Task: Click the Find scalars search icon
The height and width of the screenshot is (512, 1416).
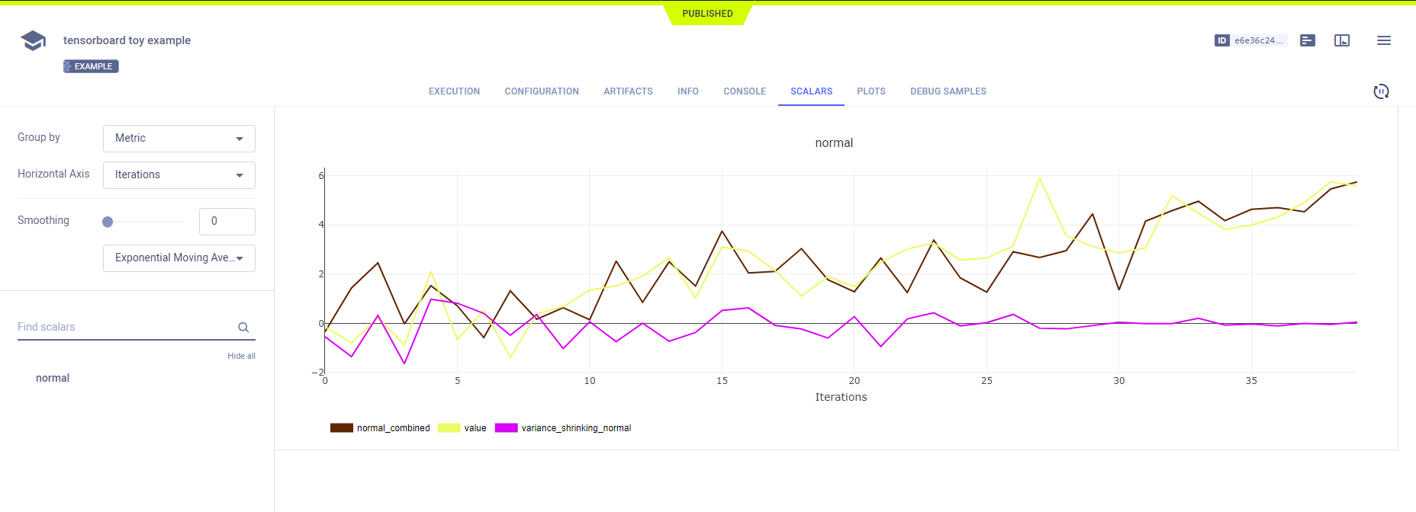Action: pos(243,328)
